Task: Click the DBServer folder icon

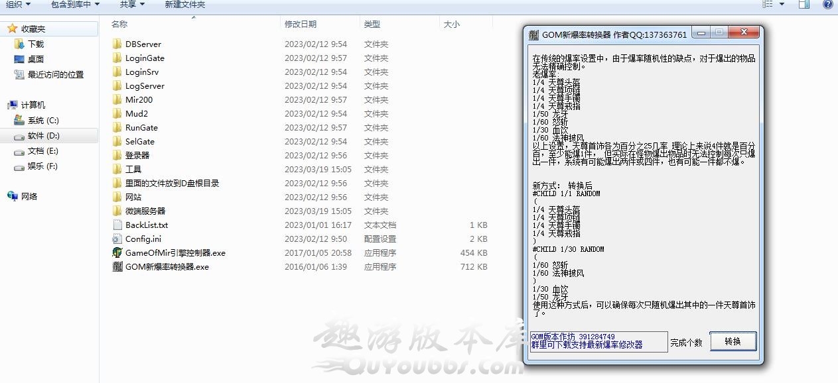Action: point(117,44)
